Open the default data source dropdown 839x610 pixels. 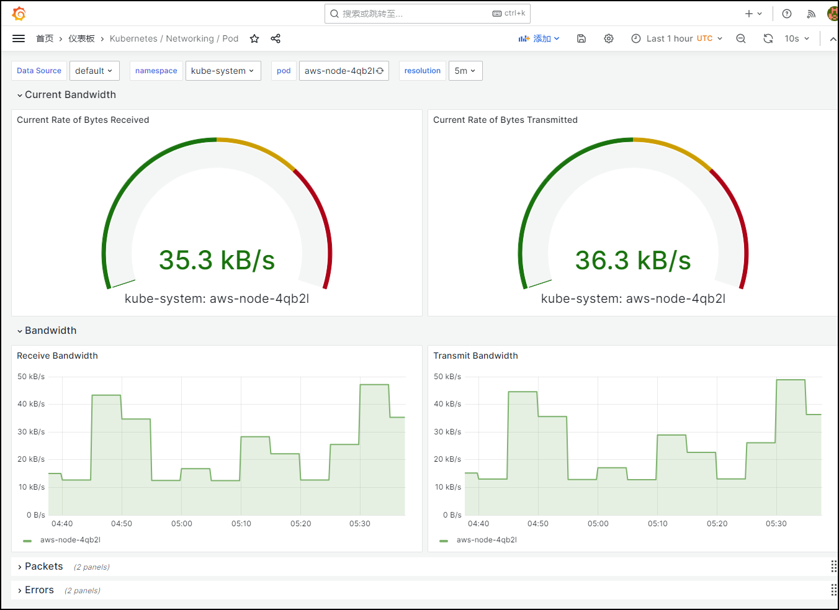(x=94, y=71)
